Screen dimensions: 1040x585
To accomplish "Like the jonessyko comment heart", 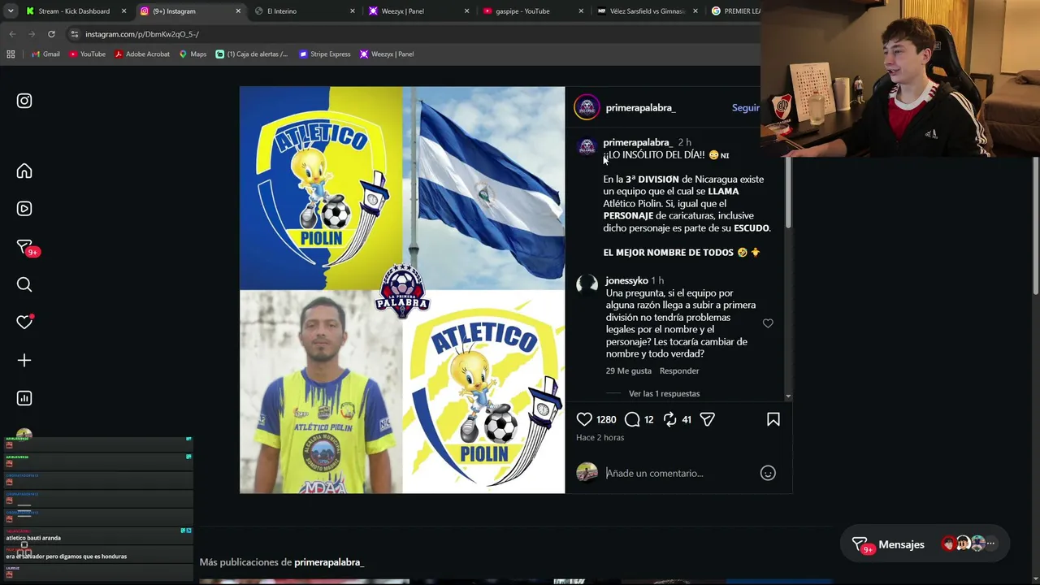I will click(768, 323).
